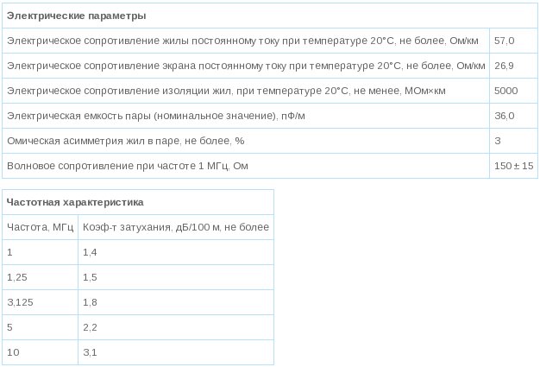Select the "Частота, МГц" column header

[x=40, y=227]
